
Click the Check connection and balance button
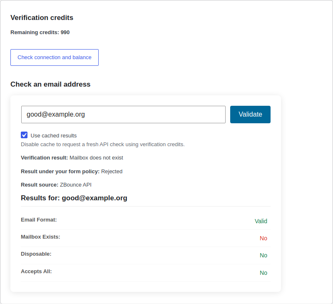coord(55,57)
